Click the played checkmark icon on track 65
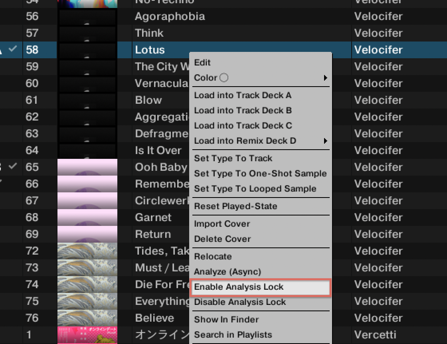The height and width of the screenshot is (344, 447). tap(12, 166)
